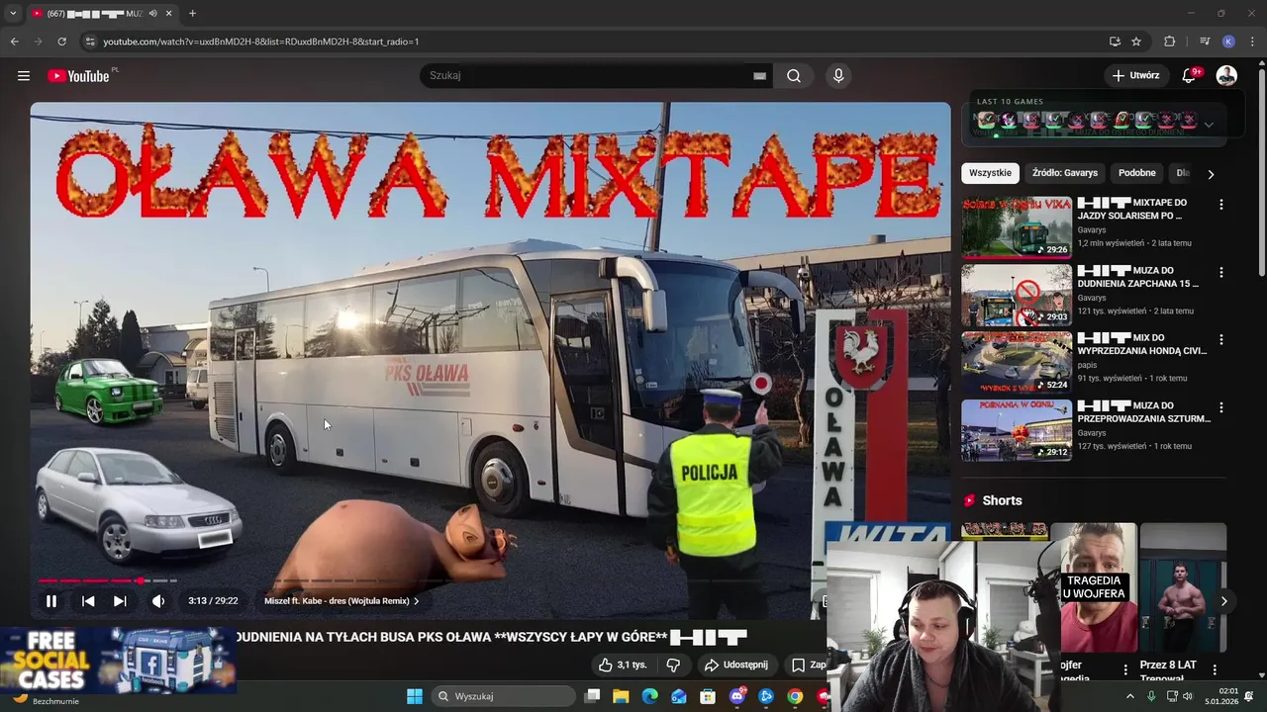The height and width of the screenshot is (712, 1267).
Task: Share video with Udostępnij button
Action: [x=736, y=665]
